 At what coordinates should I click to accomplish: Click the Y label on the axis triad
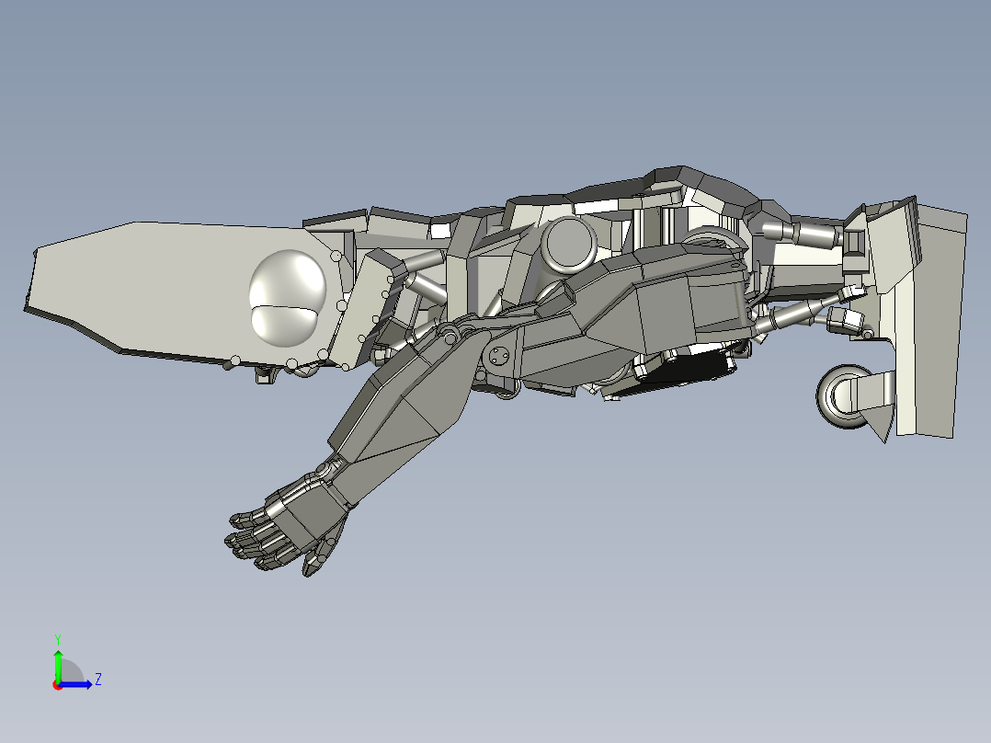58,640
